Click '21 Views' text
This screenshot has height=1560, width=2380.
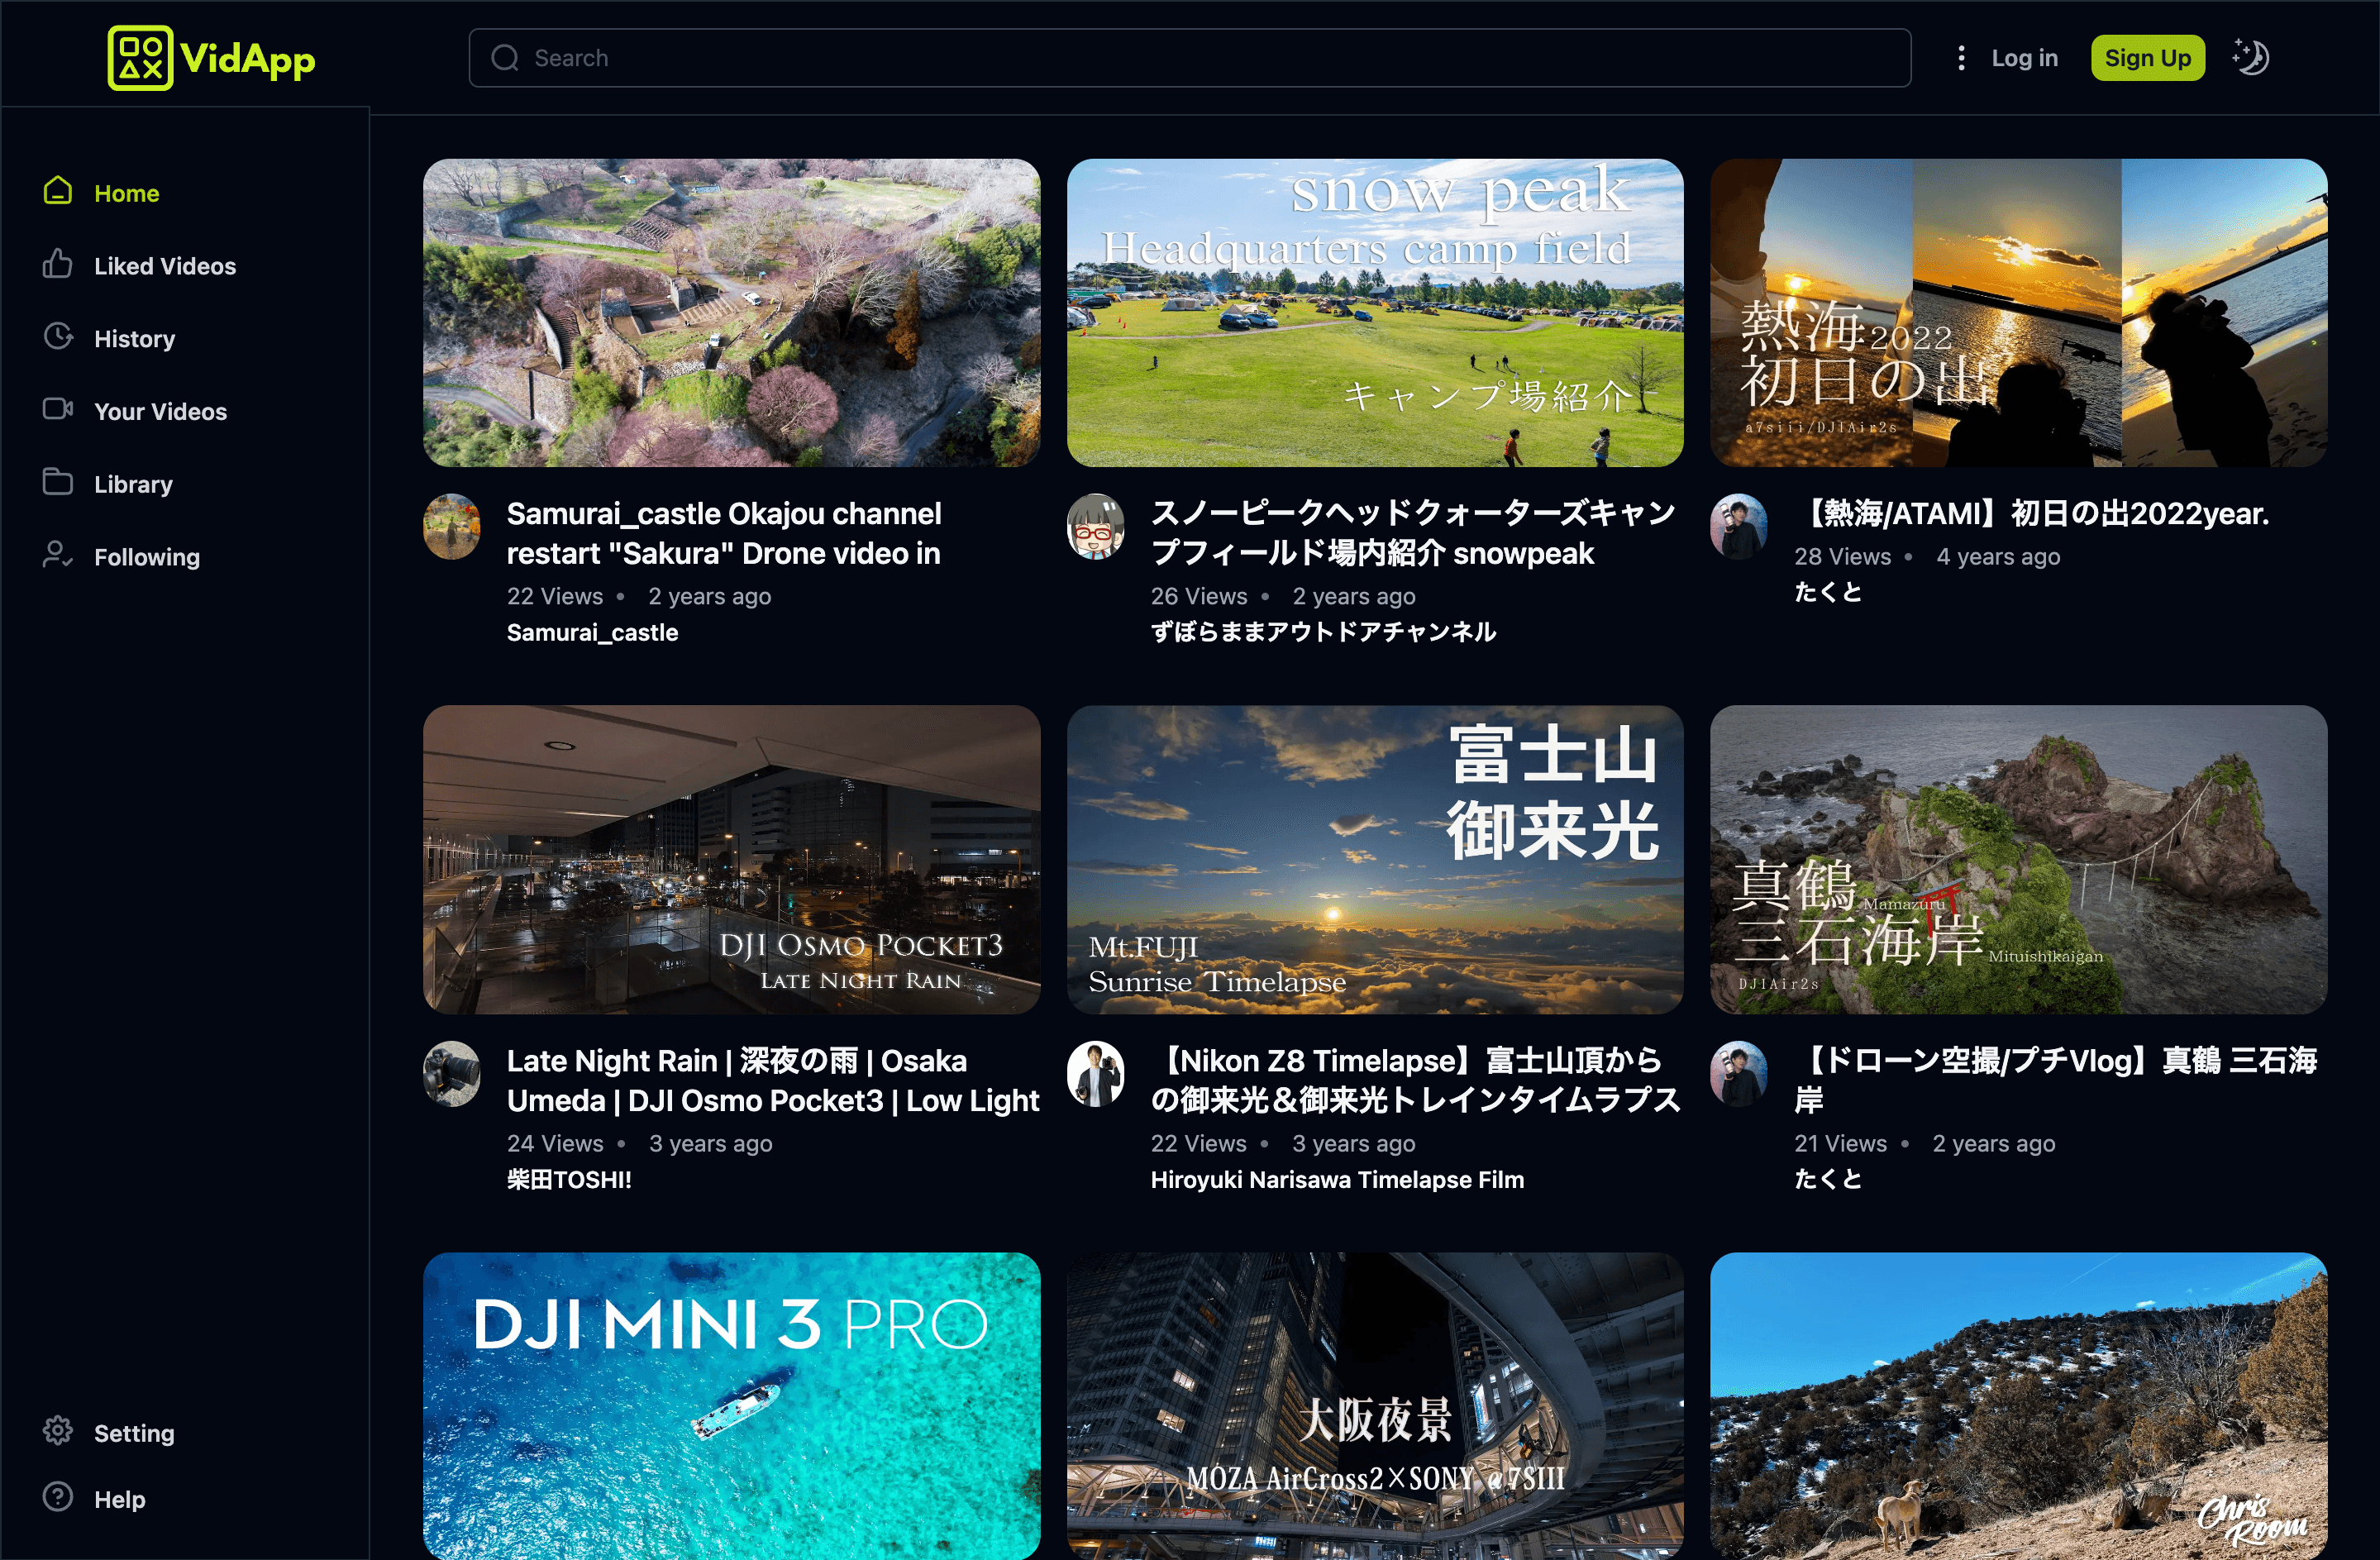coord(1840,1143)
